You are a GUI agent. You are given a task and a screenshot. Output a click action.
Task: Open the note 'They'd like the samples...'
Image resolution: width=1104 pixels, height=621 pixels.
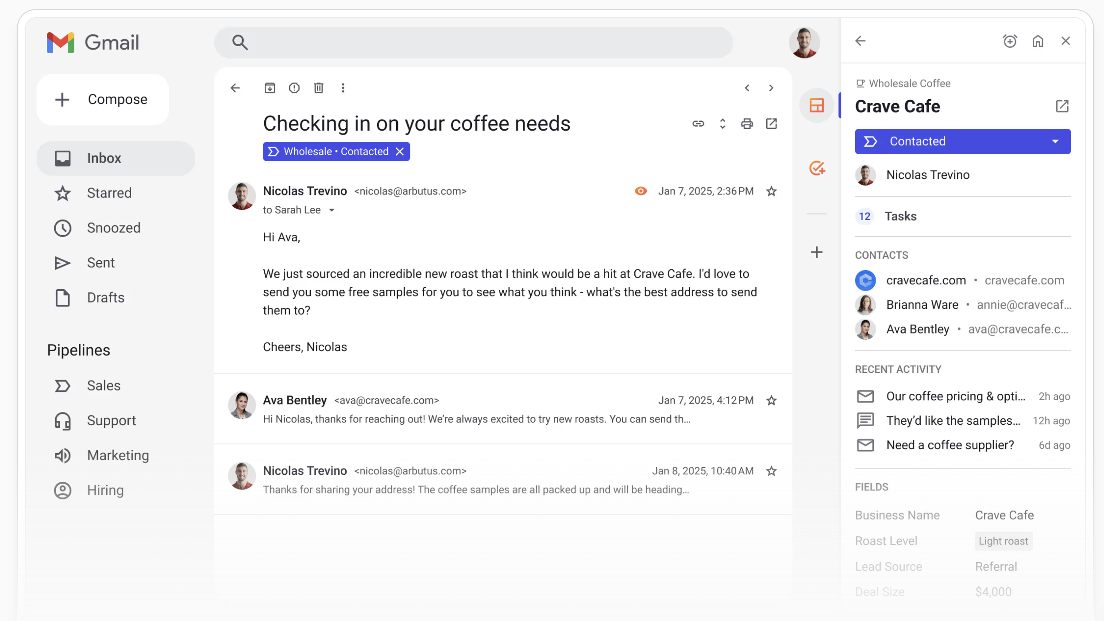tap(962, 421)
